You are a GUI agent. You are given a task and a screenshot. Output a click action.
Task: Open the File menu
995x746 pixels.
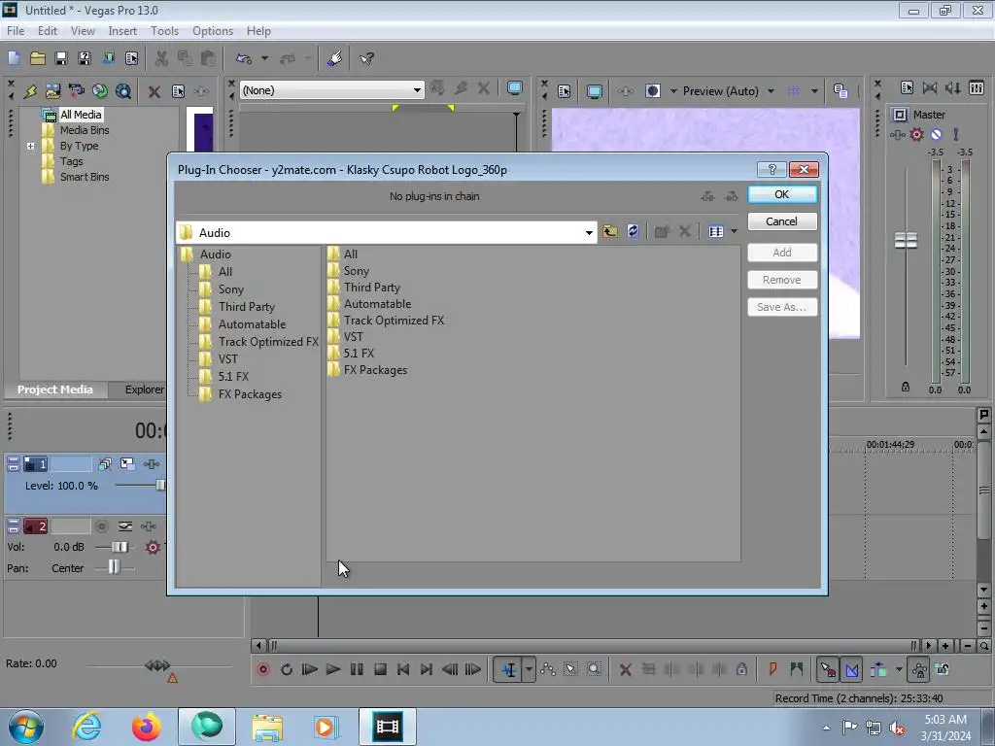point(16,31)
